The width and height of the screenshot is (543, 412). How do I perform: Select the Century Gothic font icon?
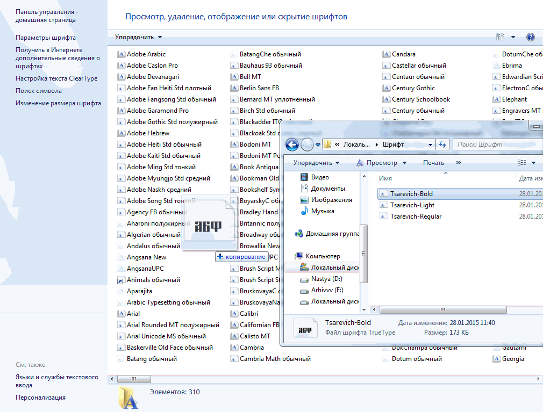click(x=386, y=88)
